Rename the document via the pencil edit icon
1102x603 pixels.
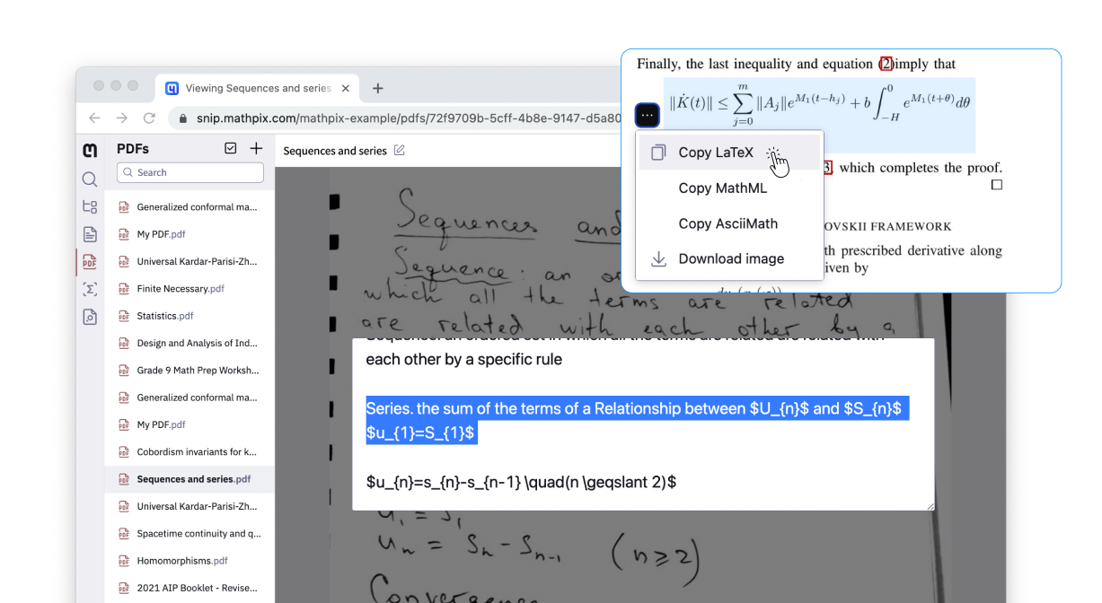click(398, 151)
